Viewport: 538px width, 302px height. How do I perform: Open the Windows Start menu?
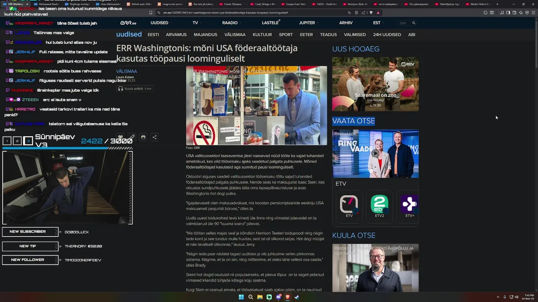pyautogui.click(x=241, y=297)
